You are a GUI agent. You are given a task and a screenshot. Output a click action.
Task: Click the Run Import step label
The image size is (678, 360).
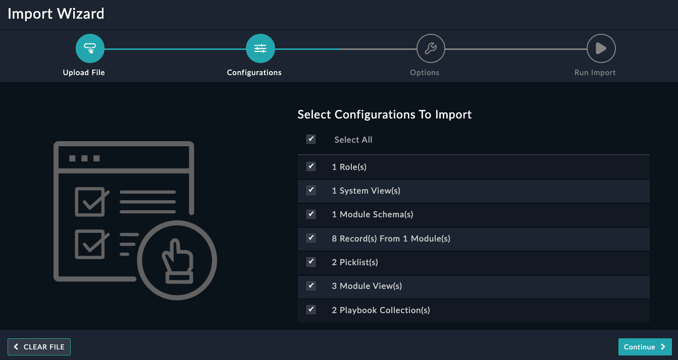(x=595, y=73)
